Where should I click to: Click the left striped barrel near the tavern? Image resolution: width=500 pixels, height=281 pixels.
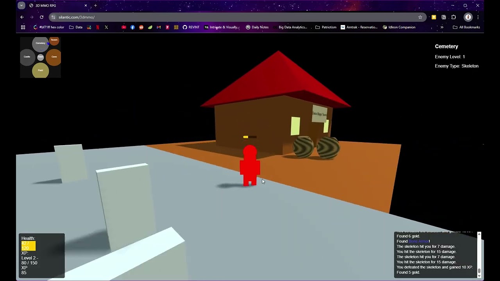pyautogui.click(x=303, y=147)
